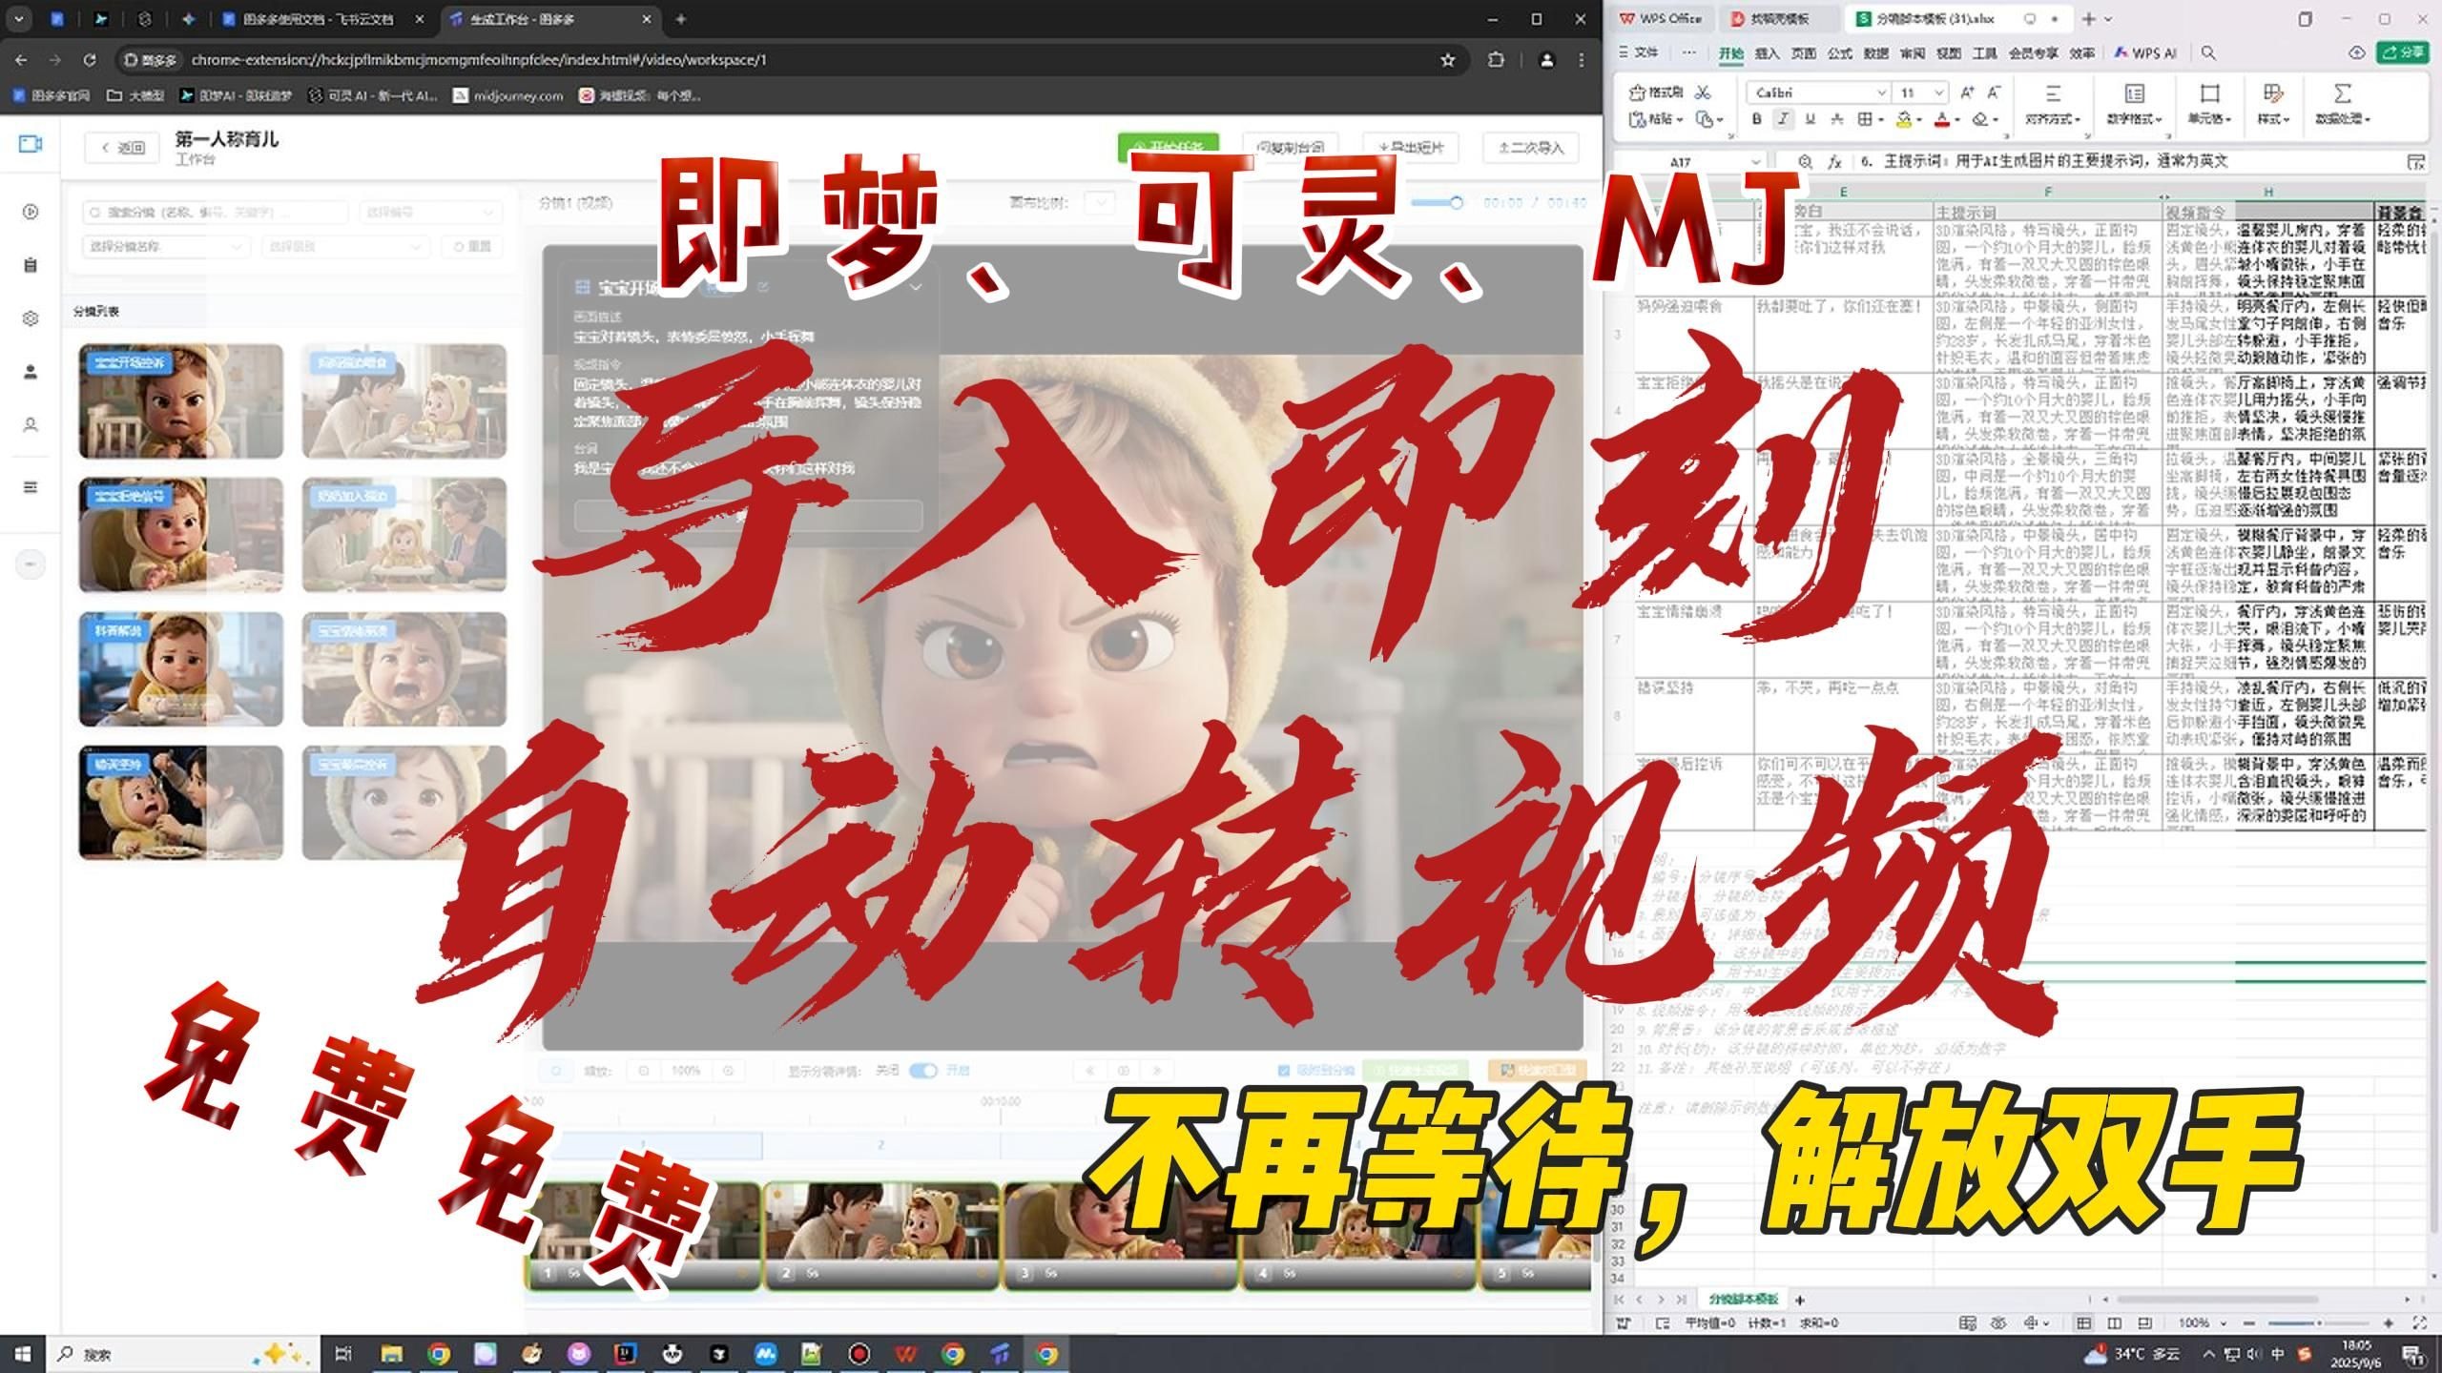Toggle the 显示分镜详情 switch
Viewport: 2442px width, 1373px height.
click(922, 1071)
